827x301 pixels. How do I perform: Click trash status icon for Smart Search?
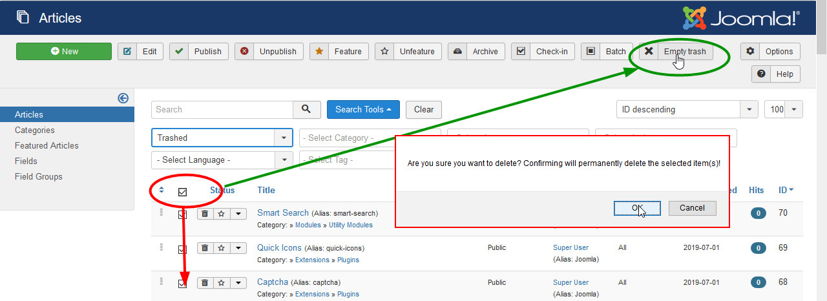pyautogui.click(x=205, y=213)
